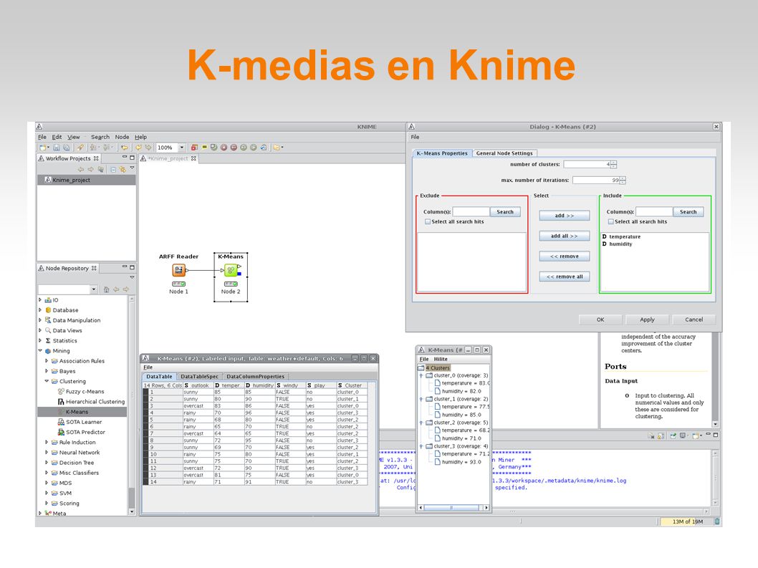Click the 'add >>' button

tap(564, 216)
